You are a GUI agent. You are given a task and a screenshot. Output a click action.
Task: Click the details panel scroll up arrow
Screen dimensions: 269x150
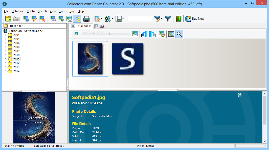pos(264,94)
